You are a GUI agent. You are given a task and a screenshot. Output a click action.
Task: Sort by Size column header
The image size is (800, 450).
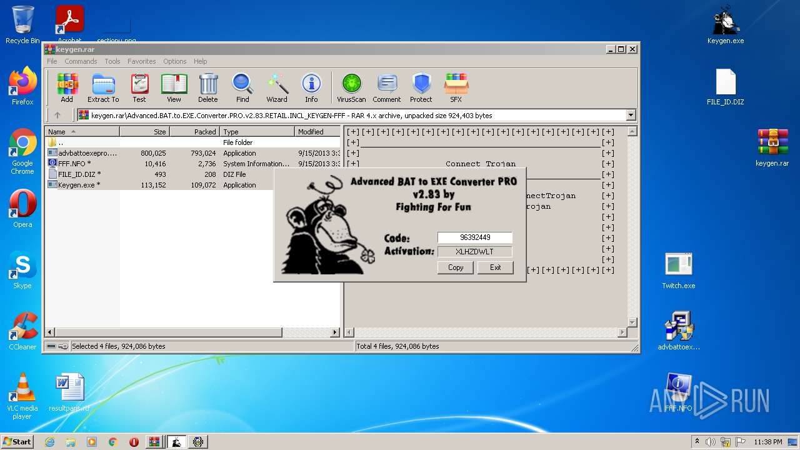coord(145,132)
